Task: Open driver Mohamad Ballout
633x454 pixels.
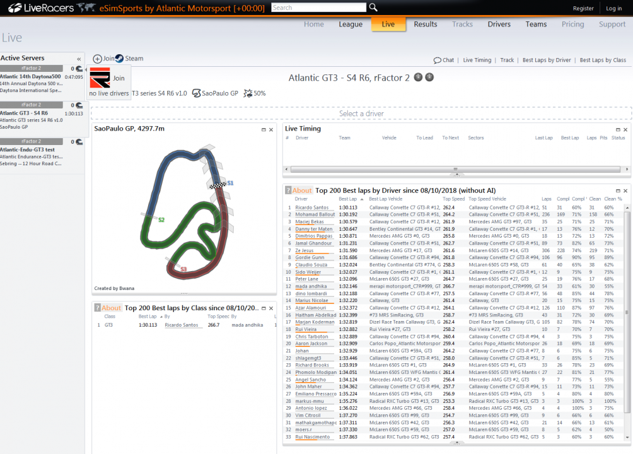Action: (x=315, y=214)
